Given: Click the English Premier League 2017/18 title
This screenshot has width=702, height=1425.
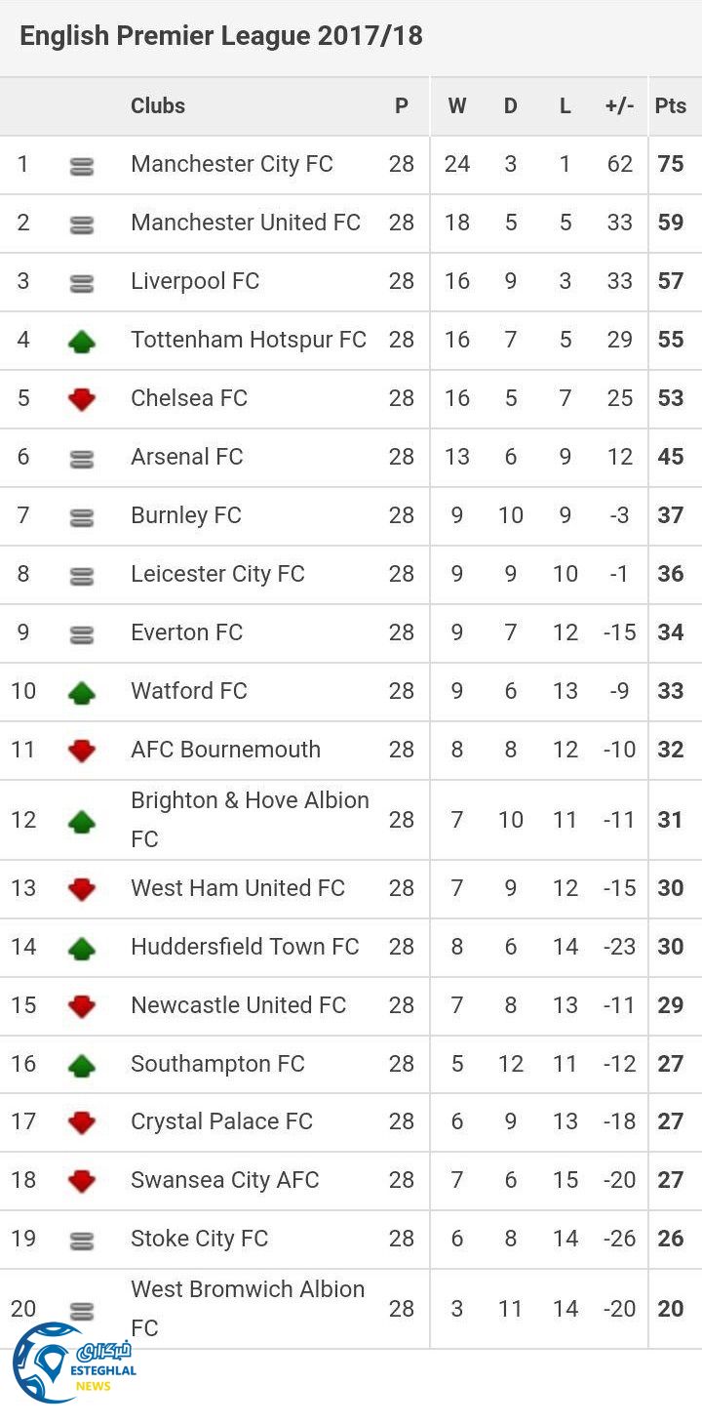Looking at the screenshot, I should pos(221,37).
